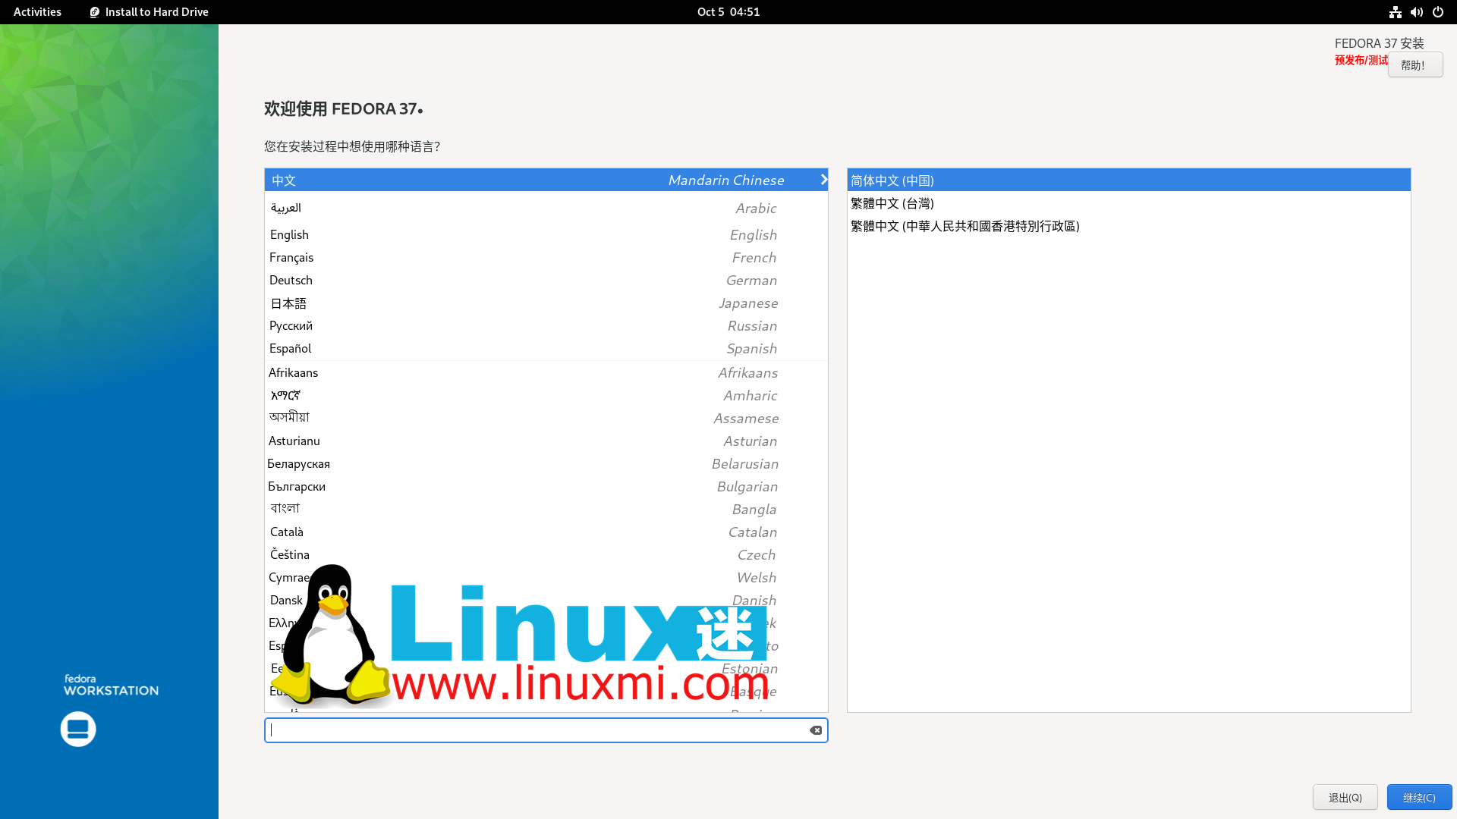Select the English language row
The image size is (1457, 819).
coord(546,235)
